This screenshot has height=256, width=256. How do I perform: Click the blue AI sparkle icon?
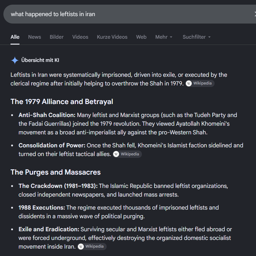click(15, 60)
